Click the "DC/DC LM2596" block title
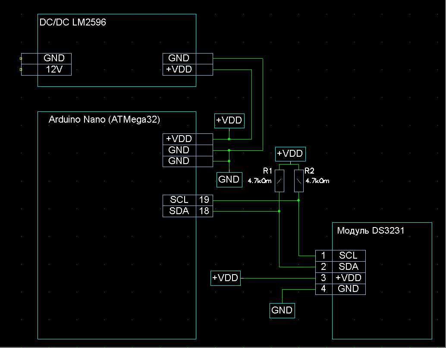Screen dimensions: 446x348 click(x=72, y=22)
